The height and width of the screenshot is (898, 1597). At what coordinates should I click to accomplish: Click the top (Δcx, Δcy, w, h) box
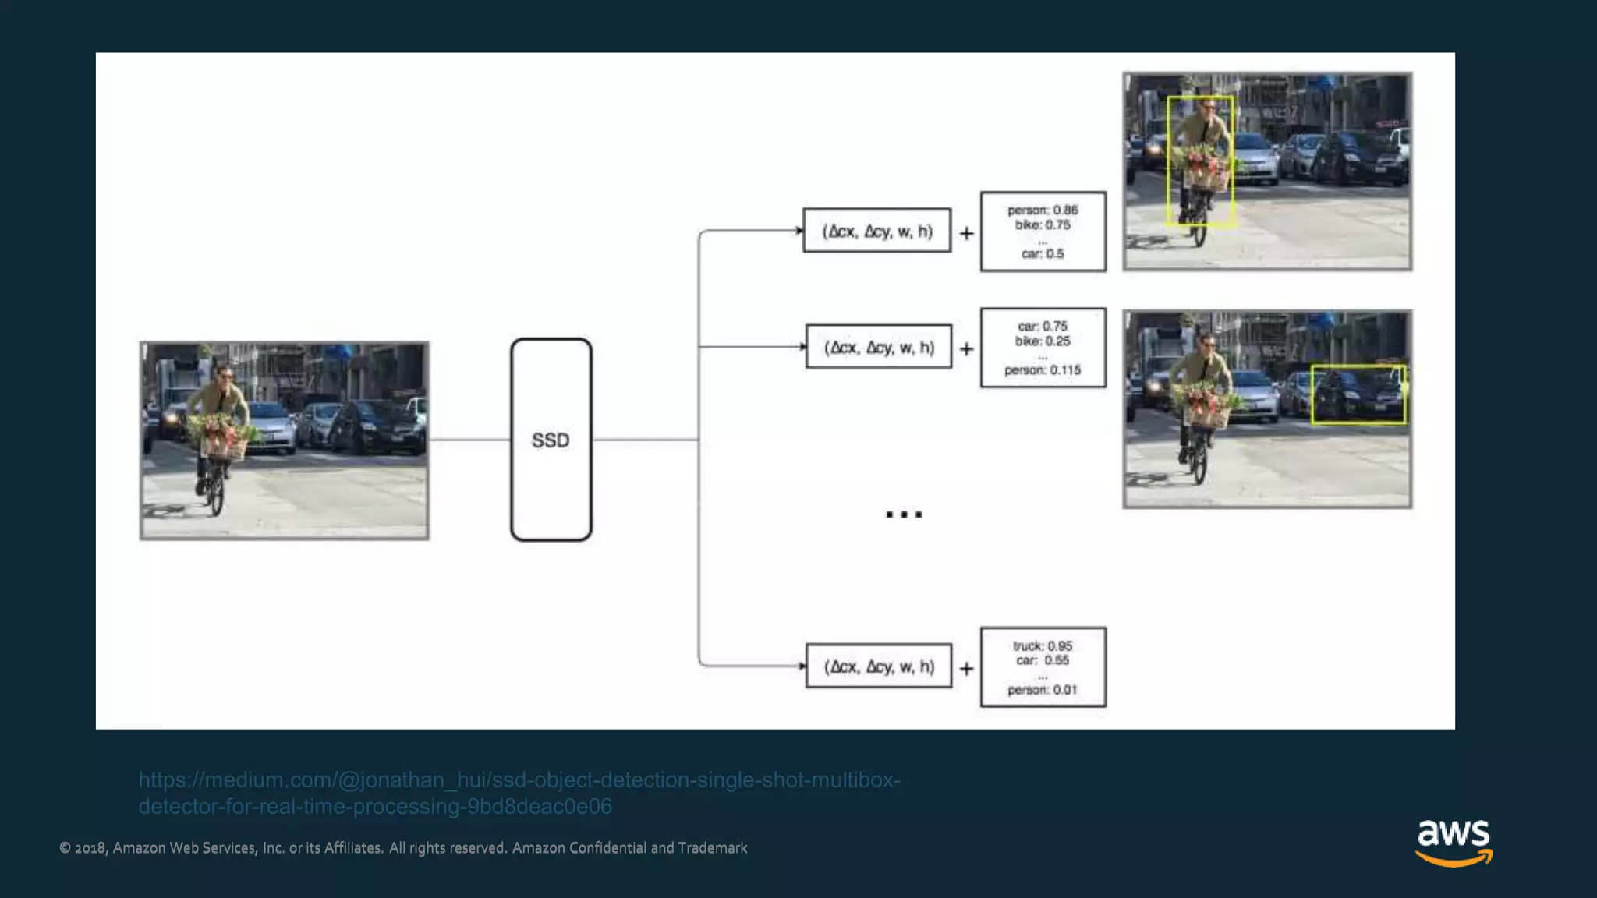[876, 231]
